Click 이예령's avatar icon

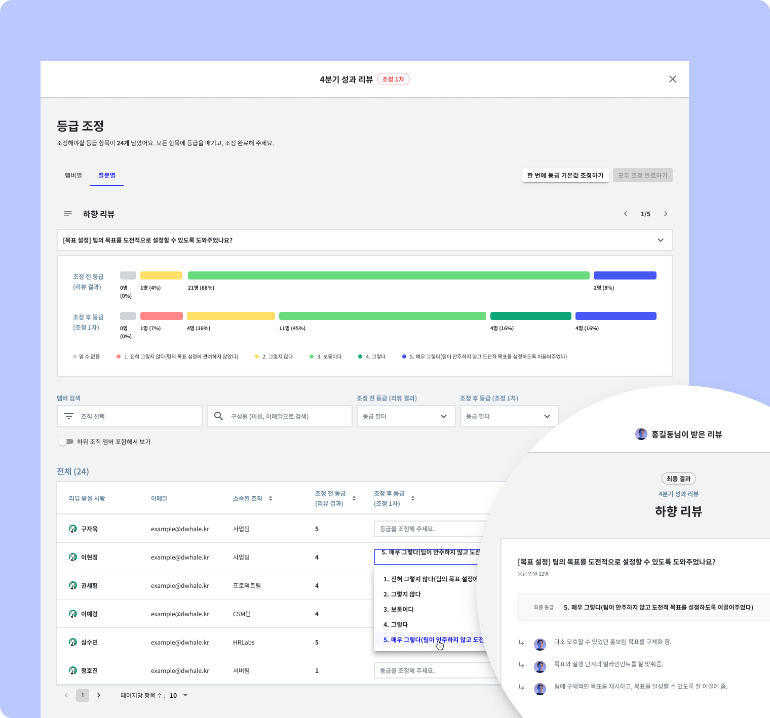point(73,614)
